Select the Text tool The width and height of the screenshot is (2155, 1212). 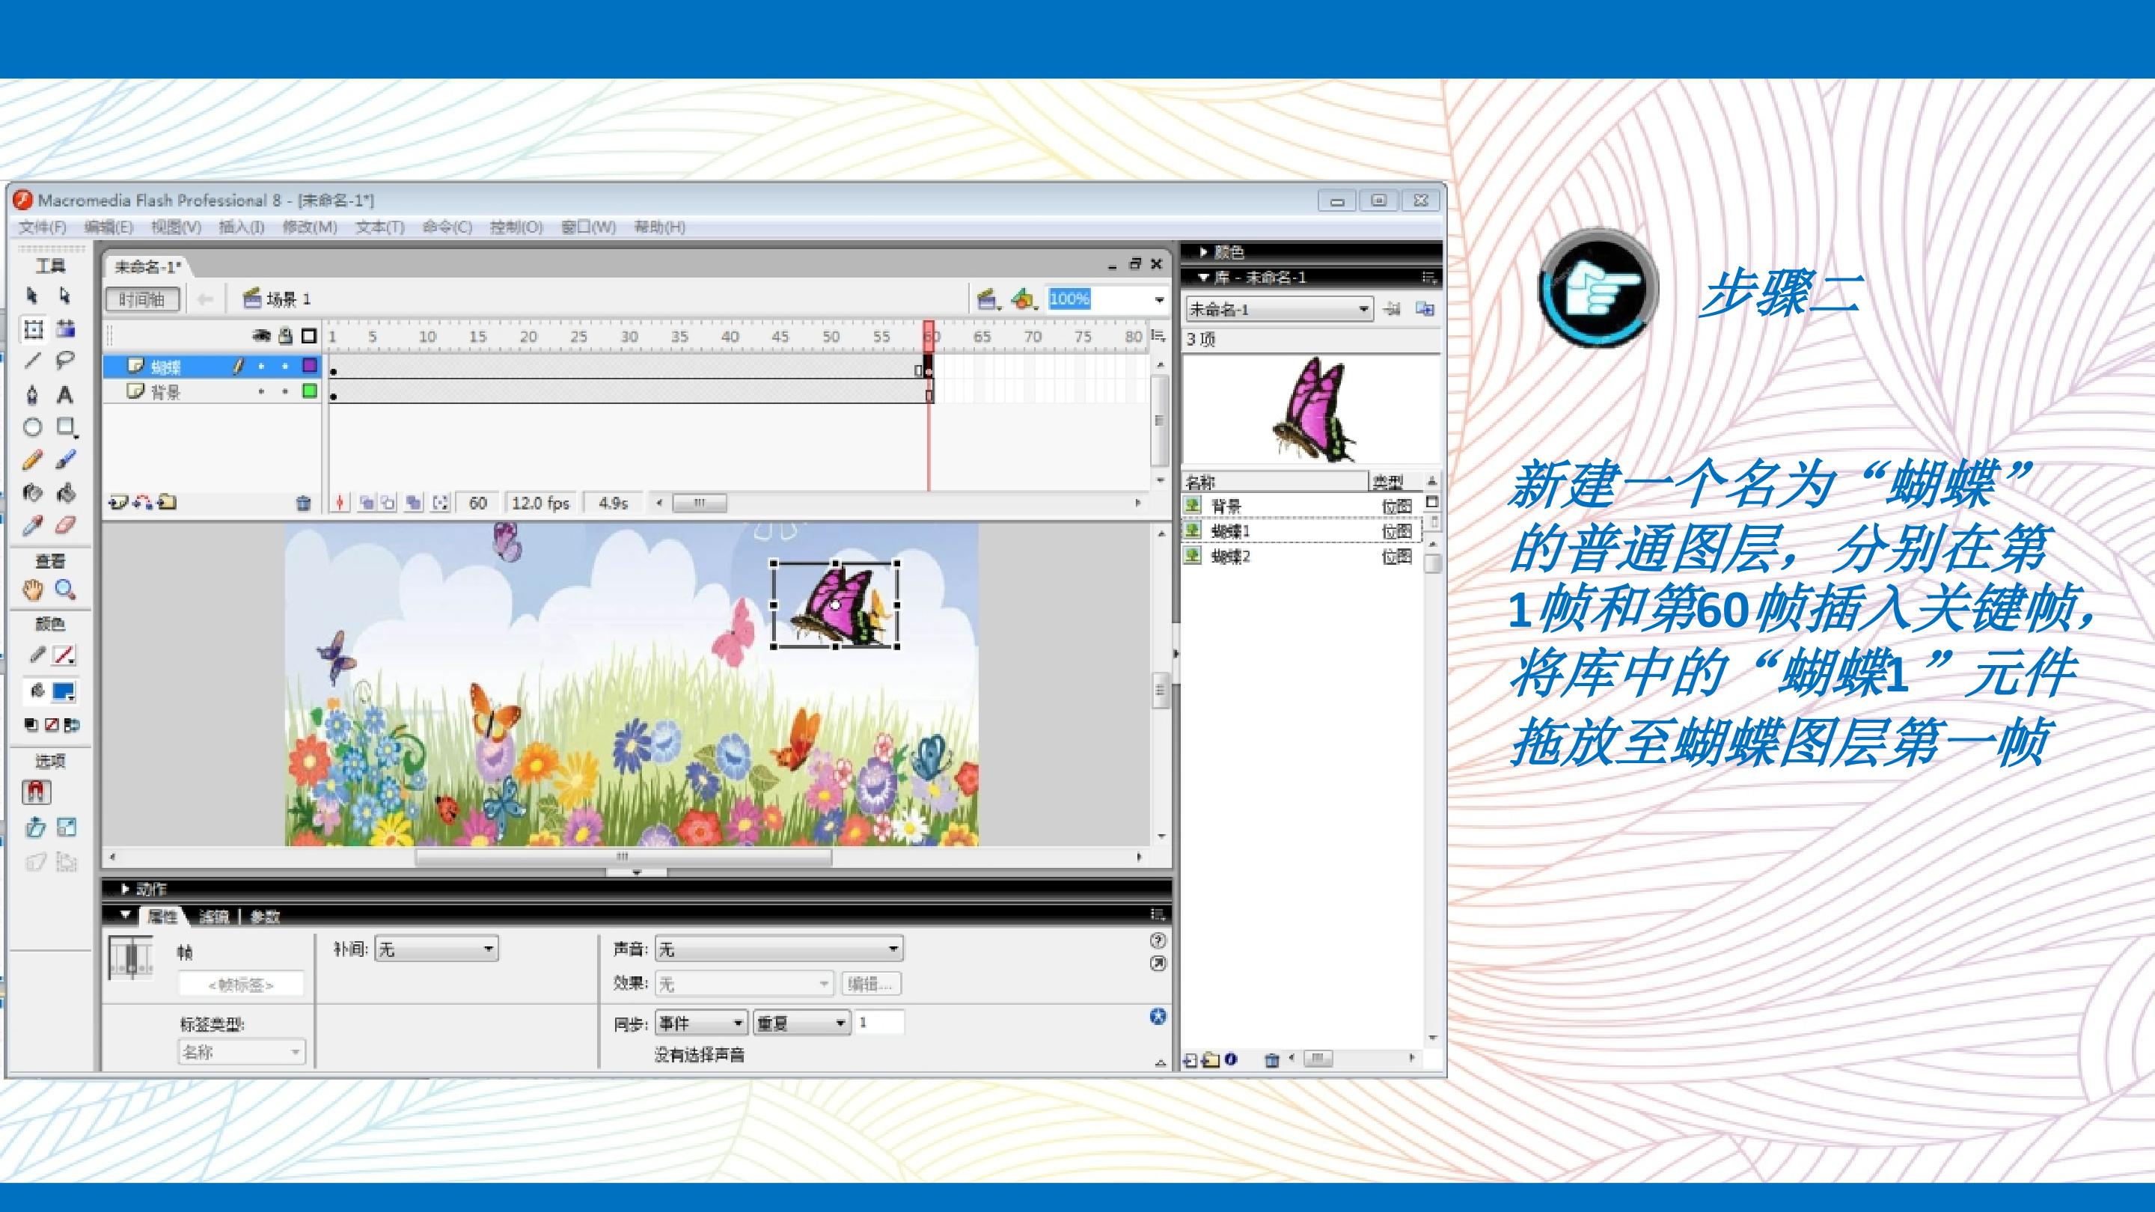(64, 395)
